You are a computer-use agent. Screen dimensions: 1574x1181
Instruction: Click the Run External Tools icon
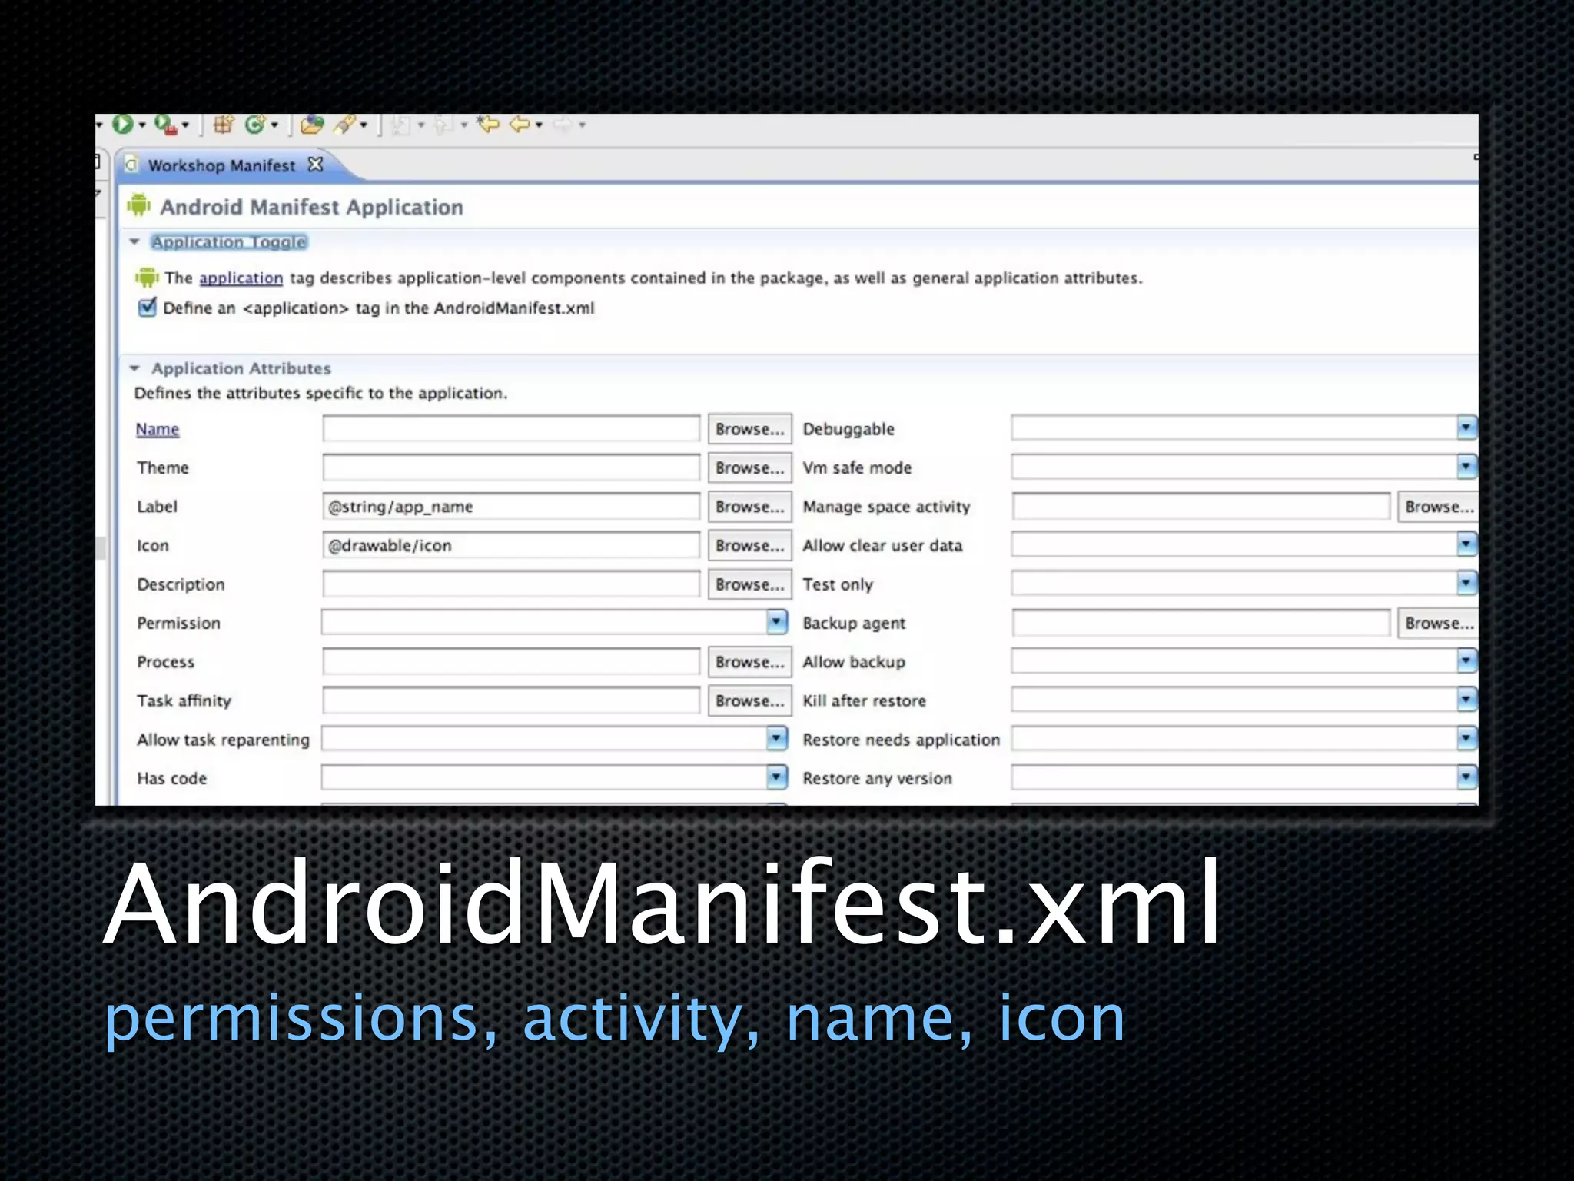click(x=165, y=124)
